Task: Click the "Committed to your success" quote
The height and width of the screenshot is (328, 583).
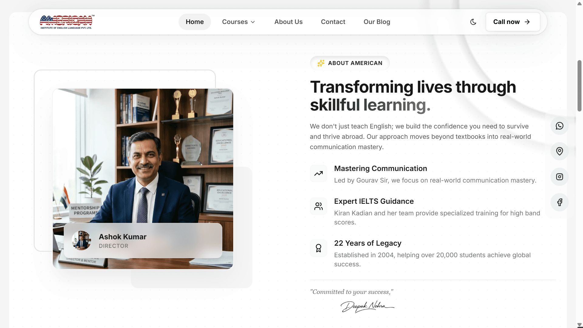Action: click(x=352, y=292)
